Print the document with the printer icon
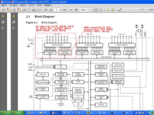Screen dimensions: 154x115 click(x=34, y=10)
